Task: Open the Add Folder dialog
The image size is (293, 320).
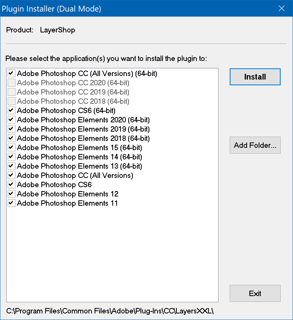Action: coord(255,146)
